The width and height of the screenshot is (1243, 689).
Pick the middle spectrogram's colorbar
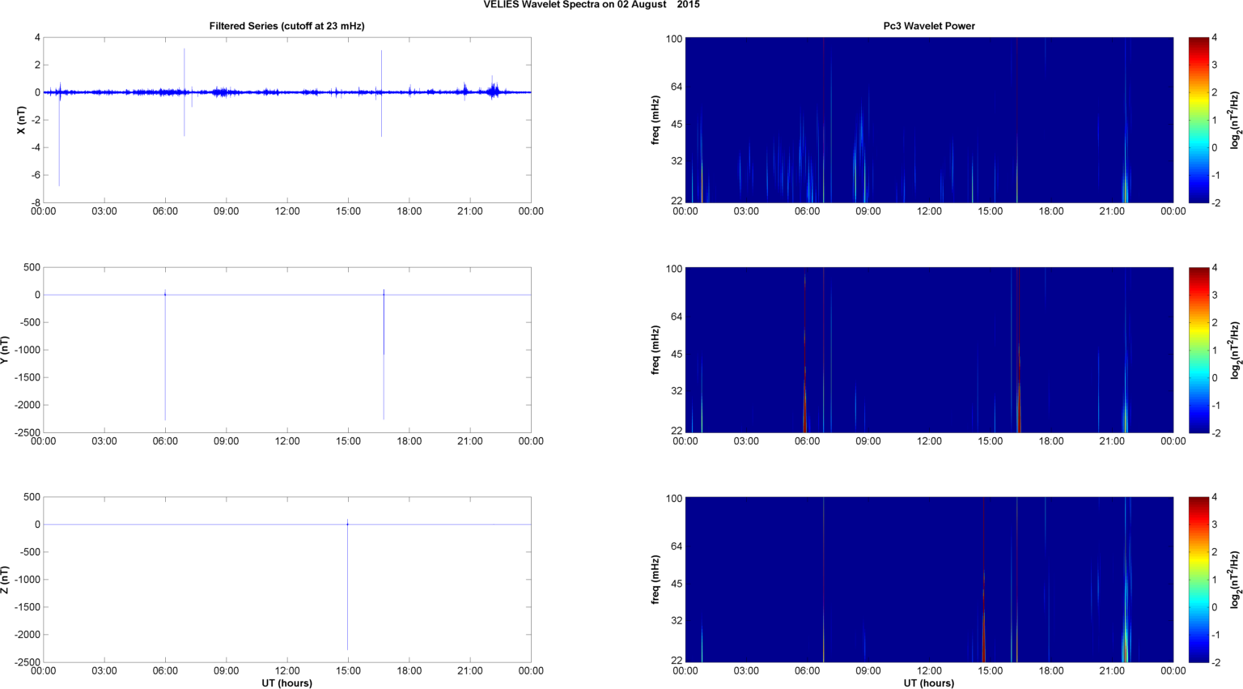pyautogui.click(x=1198, y=350)
